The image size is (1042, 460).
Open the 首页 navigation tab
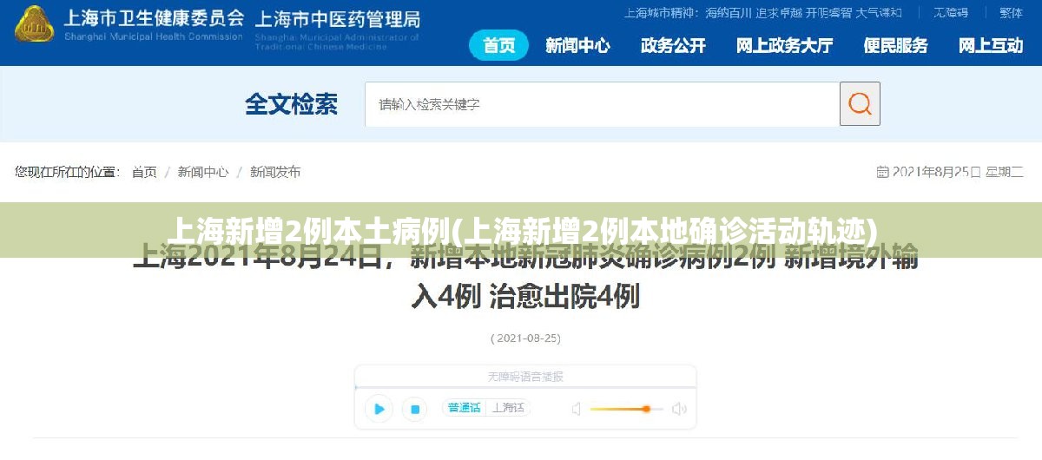498,45
